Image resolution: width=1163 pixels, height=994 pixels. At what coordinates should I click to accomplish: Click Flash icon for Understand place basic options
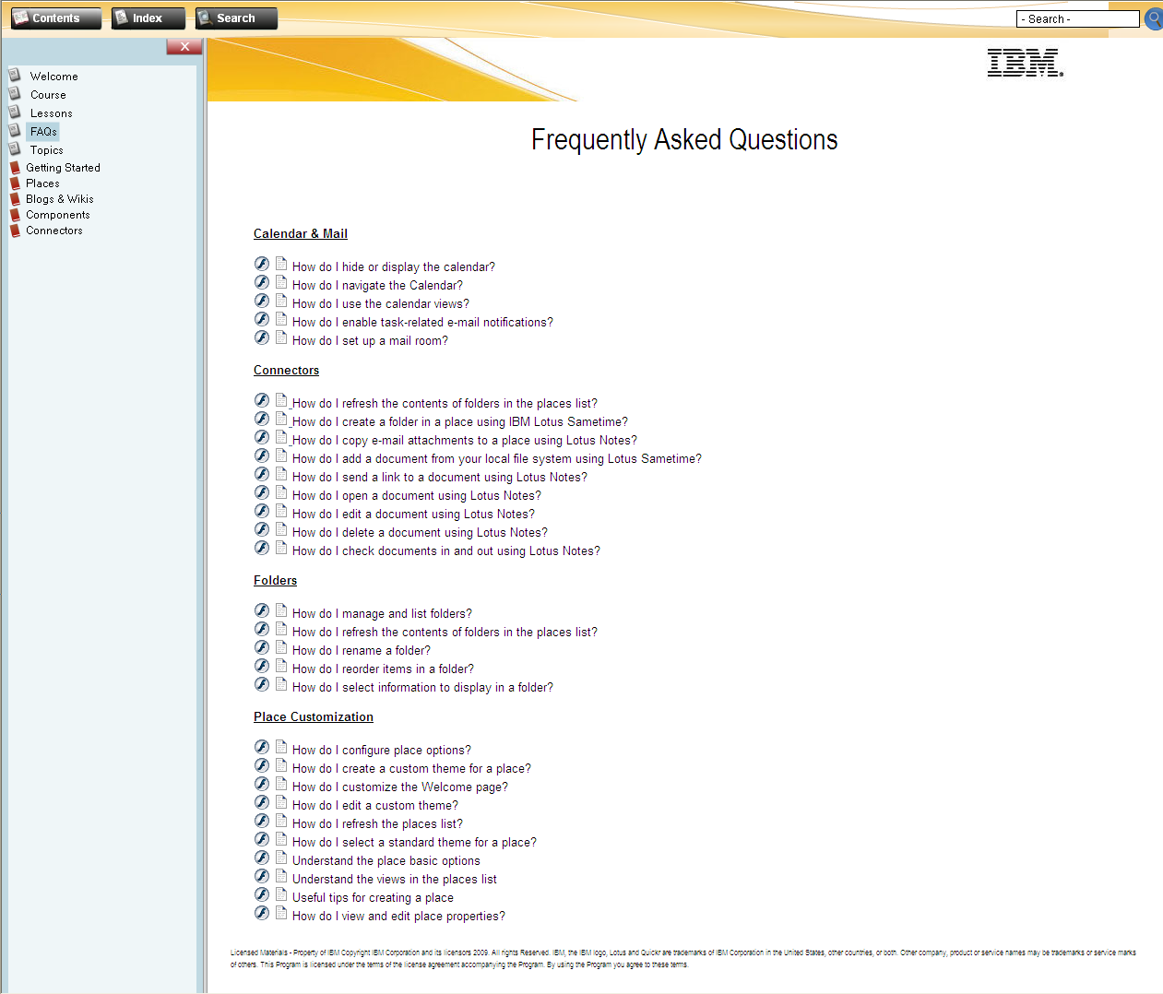(262, 858)
